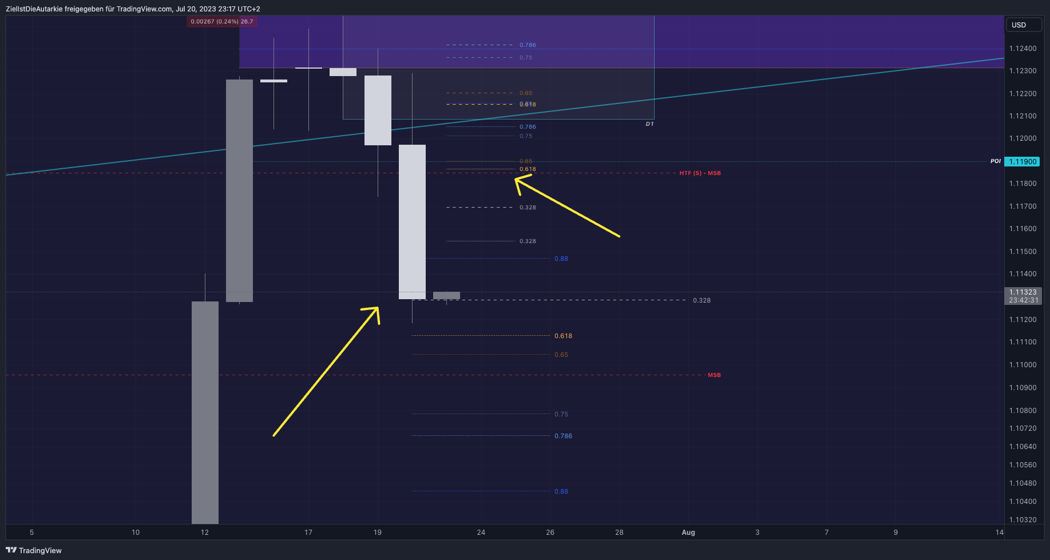
Task: Click date 19 on the time axis
Action: pyautogui.click(x=378, y=533)
